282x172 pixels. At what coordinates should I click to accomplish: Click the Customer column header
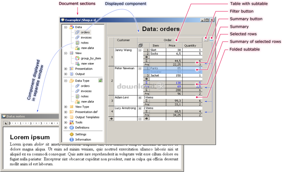click(126, 43)
